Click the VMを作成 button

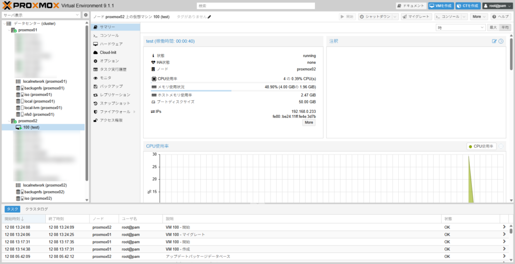click(441, 6)
